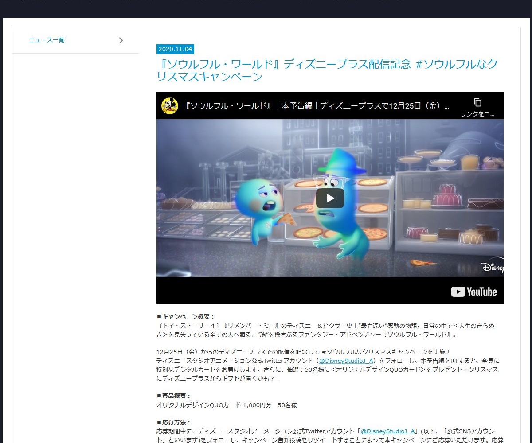Expand the ニュース一覧 chevron arrow
The width and height of the screenshot is (532, 443).
point(121,40)
